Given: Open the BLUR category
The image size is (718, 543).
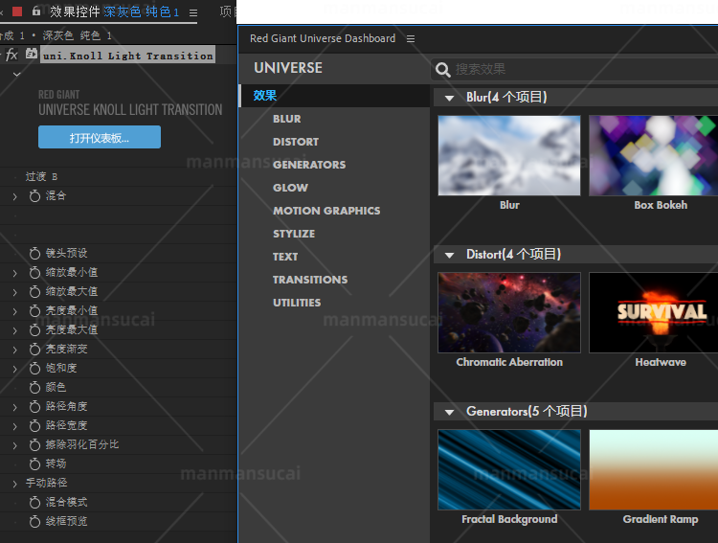Looking at the screenshot, I should (x=287, y=119).
